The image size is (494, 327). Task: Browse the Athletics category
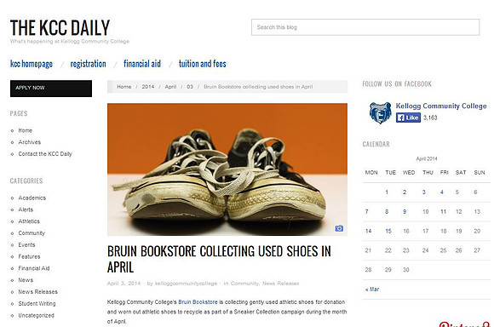pos(29,221)
